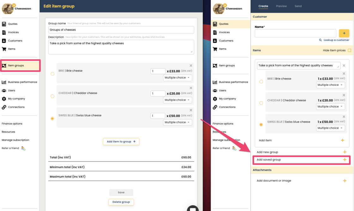The image size is (354, 211).
Task: Click the Group name text field
Action: click(x=121, y=30)
